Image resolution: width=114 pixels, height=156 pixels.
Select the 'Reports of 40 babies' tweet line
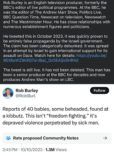click(55, 109)
